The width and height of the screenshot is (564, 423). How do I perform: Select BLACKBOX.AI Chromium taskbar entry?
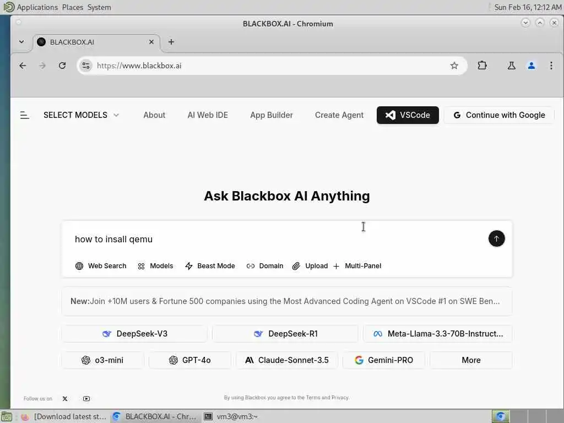tap(155, 416)
